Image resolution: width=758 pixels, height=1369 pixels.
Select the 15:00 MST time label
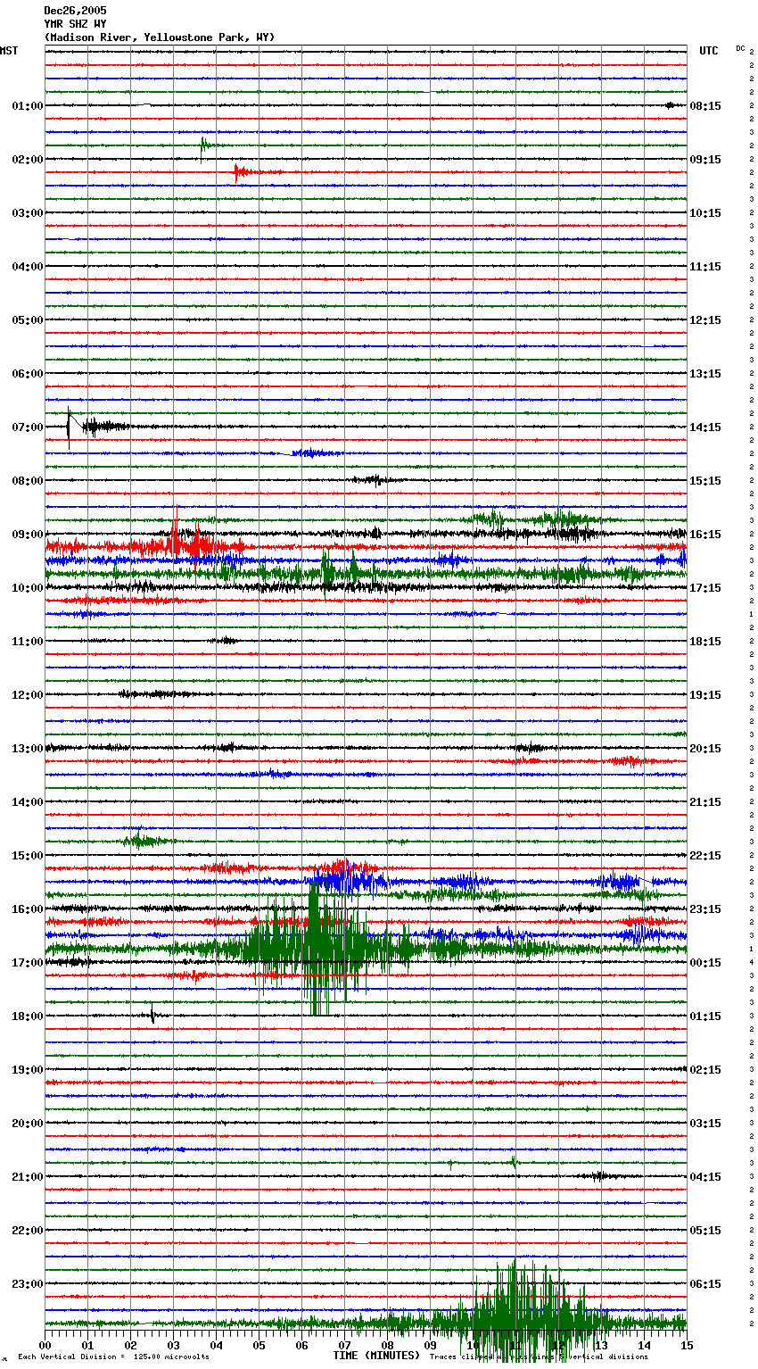[x=28, y=856]
